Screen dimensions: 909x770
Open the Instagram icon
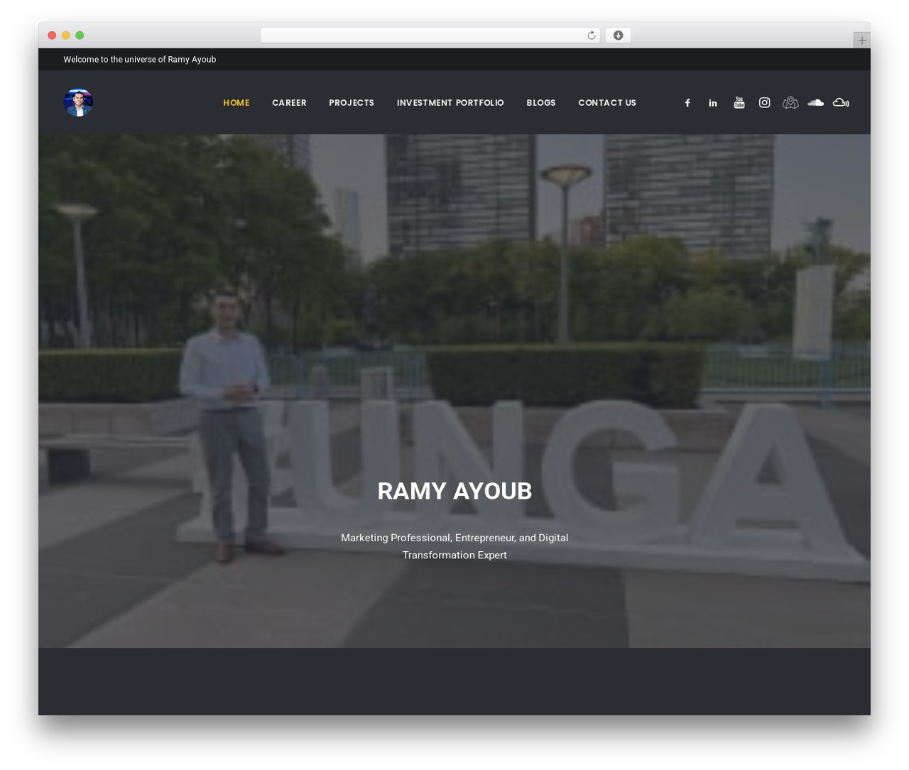coord(765,103)
